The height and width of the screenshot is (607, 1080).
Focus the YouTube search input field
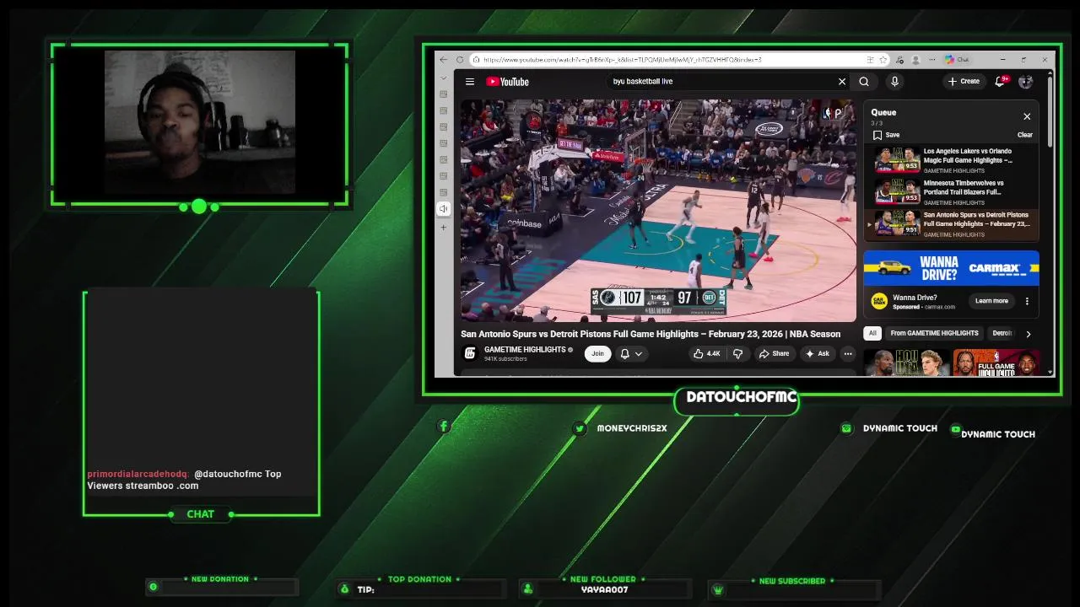[x=721, y=82]
